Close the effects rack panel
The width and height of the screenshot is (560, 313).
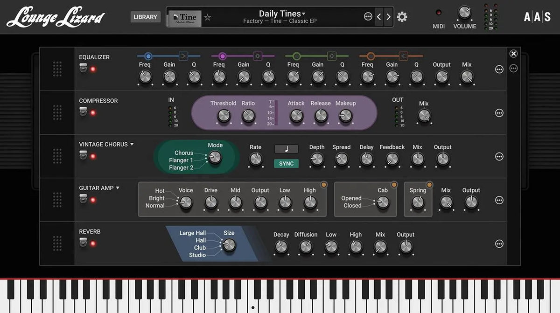[513, 54]
